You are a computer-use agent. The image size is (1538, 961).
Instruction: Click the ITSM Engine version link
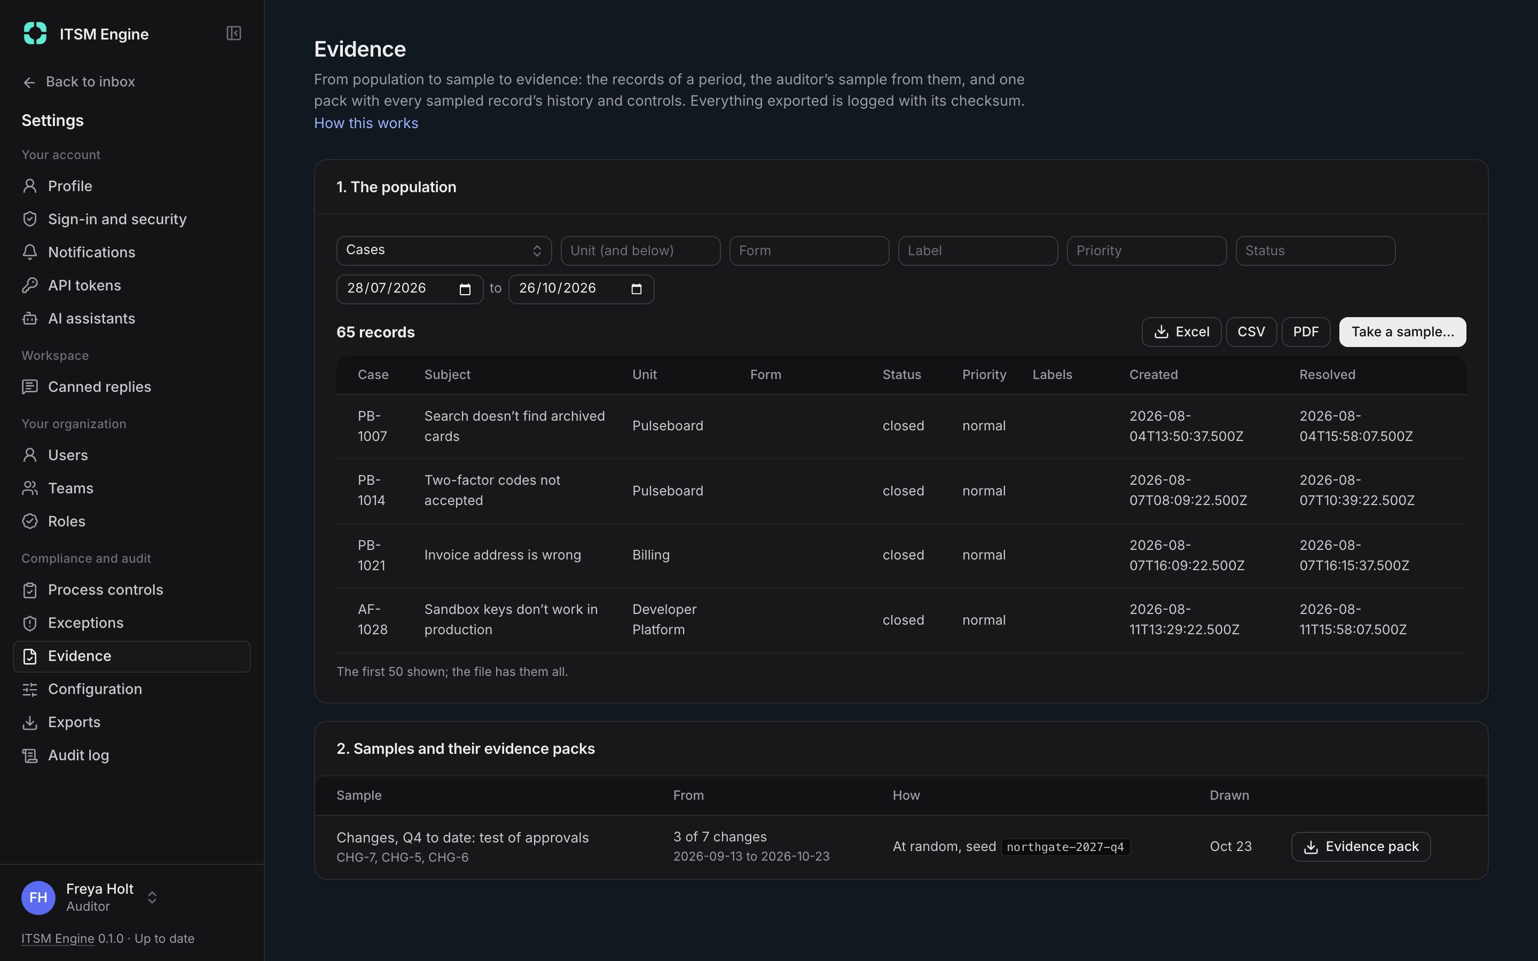tap(58, 939)
